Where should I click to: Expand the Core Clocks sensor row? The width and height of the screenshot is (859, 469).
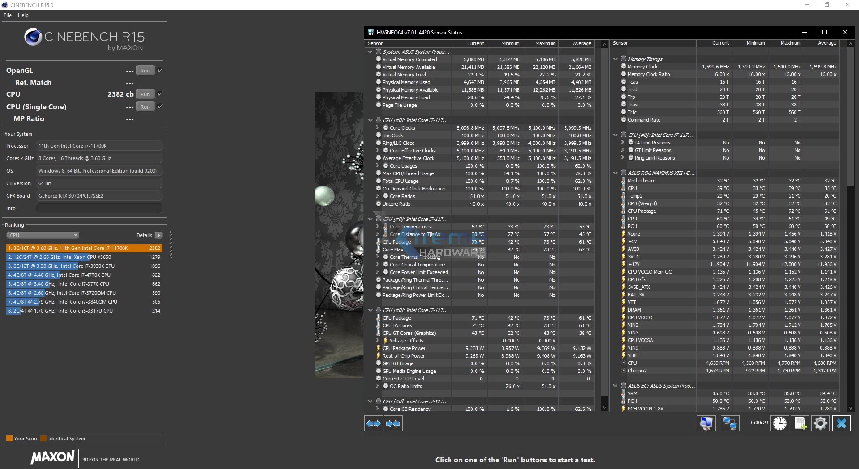[378, 128]
